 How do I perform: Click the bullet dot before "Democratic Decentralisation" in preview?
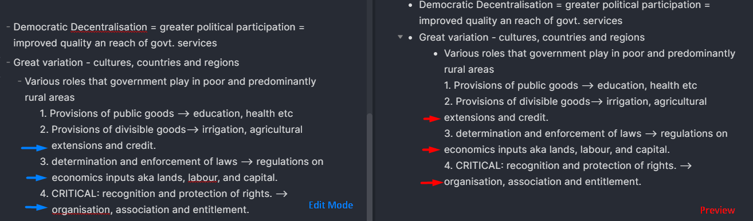tap(410, 5)
